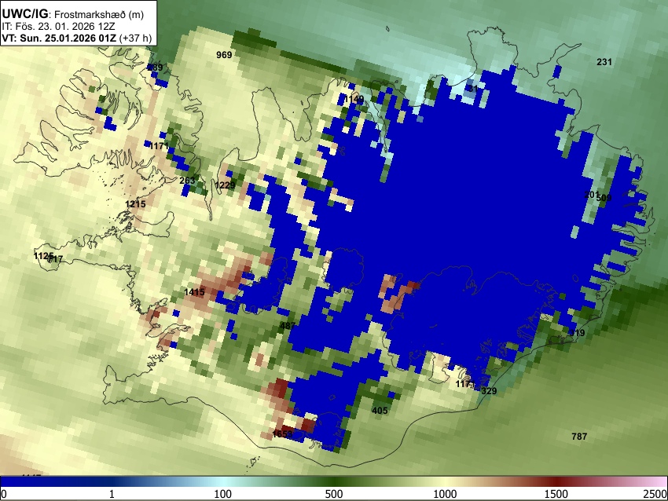Click the 487 map value

tap(288, 326)
